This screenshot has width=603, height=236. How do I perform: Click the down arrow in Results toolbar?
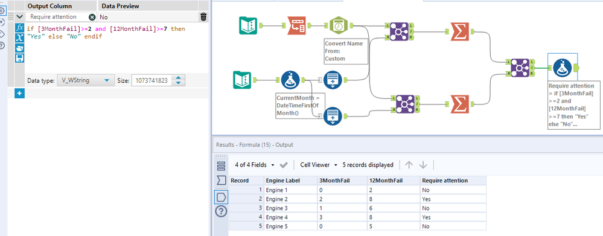423,165
